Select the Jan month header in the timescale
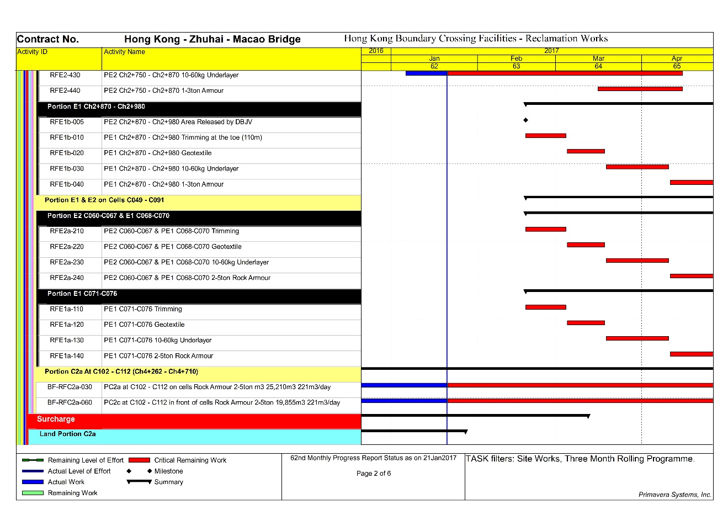The image size is (728, 515). [434, 59]
